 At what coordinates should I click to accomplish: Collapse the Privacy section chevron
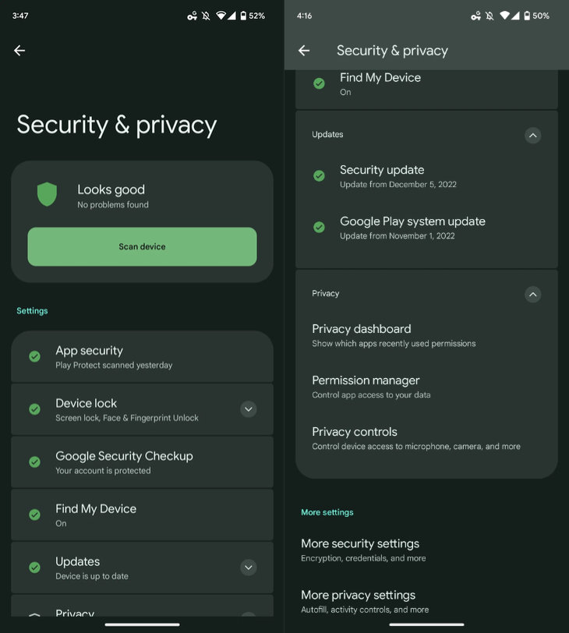click(x=532, y=295)
